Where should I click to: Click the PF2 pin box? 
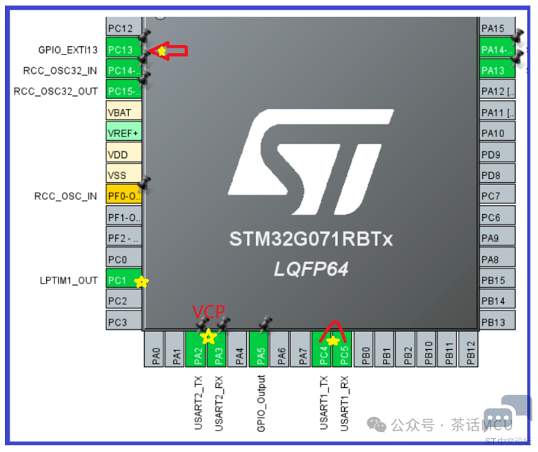click(x=124, y=236)
